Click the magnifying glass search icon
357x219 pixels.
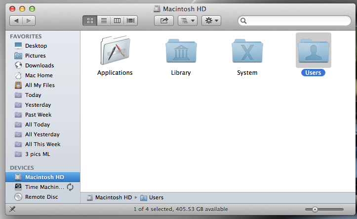[x=243, y=21]
